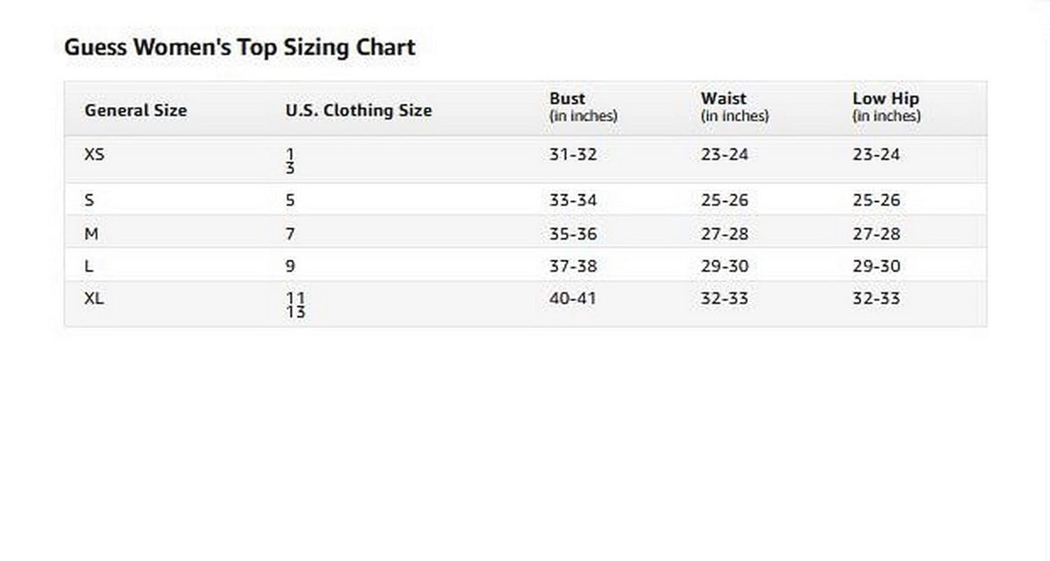This screenshot has height=561, width=1050.
Task: Select waist value 29-30 in L row
Action: pos(724,267)
